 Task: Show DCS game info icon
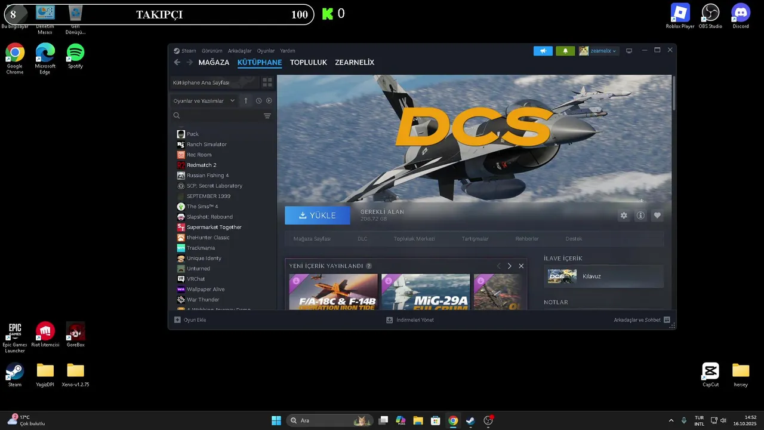pyautogui.click(x=640, y=216)
